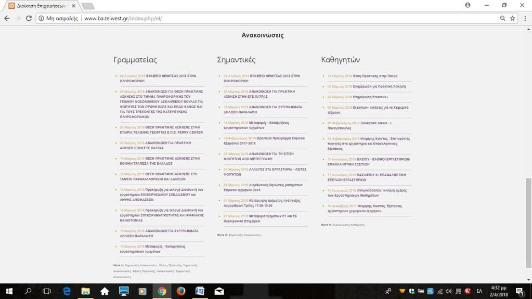Viewport: 532px width, 299px height.
Task: Focus the address bar URL www.ba.teiwest.gr
Action: (123, 18)
